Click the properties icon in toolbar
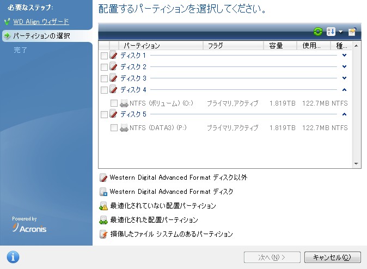 [x=352, y=32]
